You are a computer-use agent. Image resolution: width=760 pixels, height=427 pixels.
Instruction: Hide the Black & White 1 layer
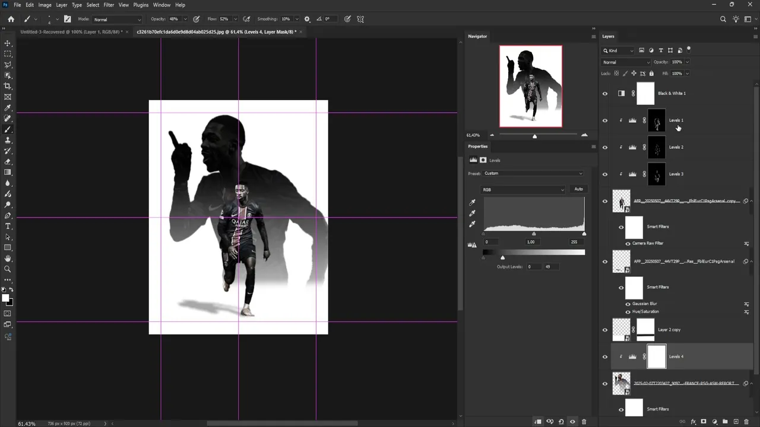click(x=605, y=93)
